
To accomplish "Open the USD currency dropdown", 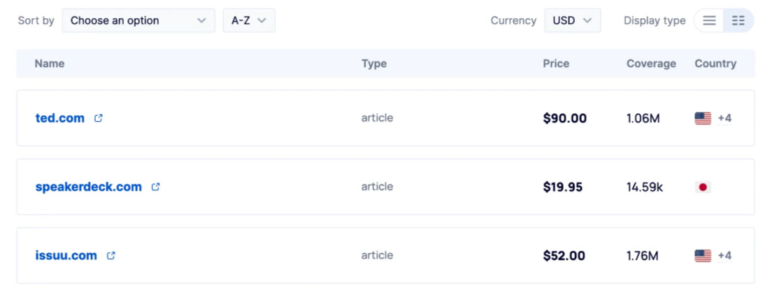I will (x=572, y=20).
